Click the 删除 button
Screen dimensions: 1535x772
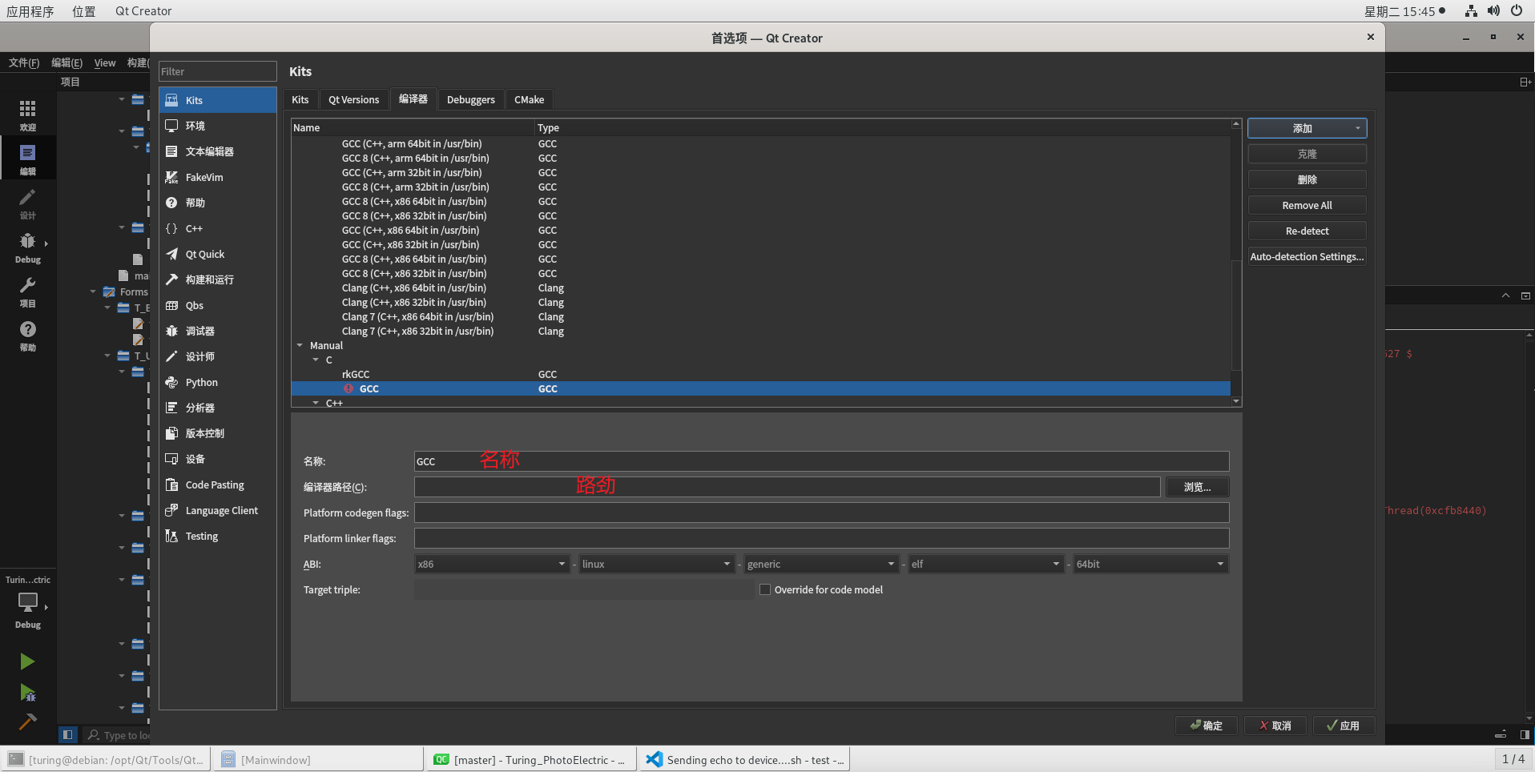point(1307,179)
